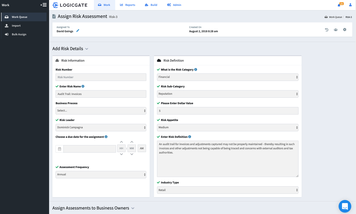Open the Assessment Frequency dropdown
Screen dimensions: 356x214
101,175
